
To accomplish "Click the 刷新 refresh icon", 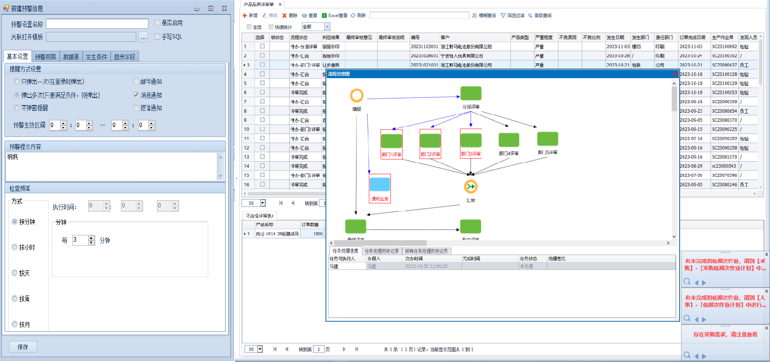I will pos(353,15).
